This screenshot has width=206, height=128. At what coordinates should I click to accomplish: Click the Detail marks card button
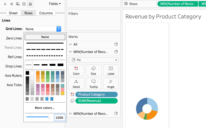click(76, 83)
